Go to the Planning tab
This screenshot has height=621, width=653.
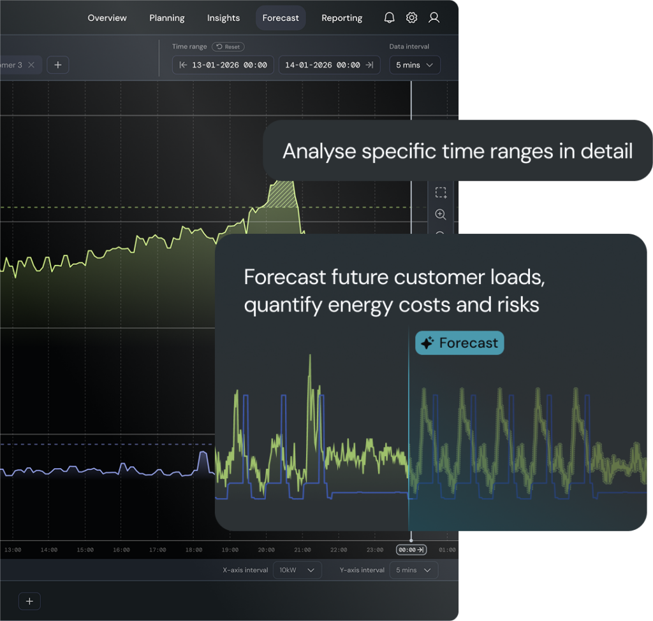coord(167,18)
